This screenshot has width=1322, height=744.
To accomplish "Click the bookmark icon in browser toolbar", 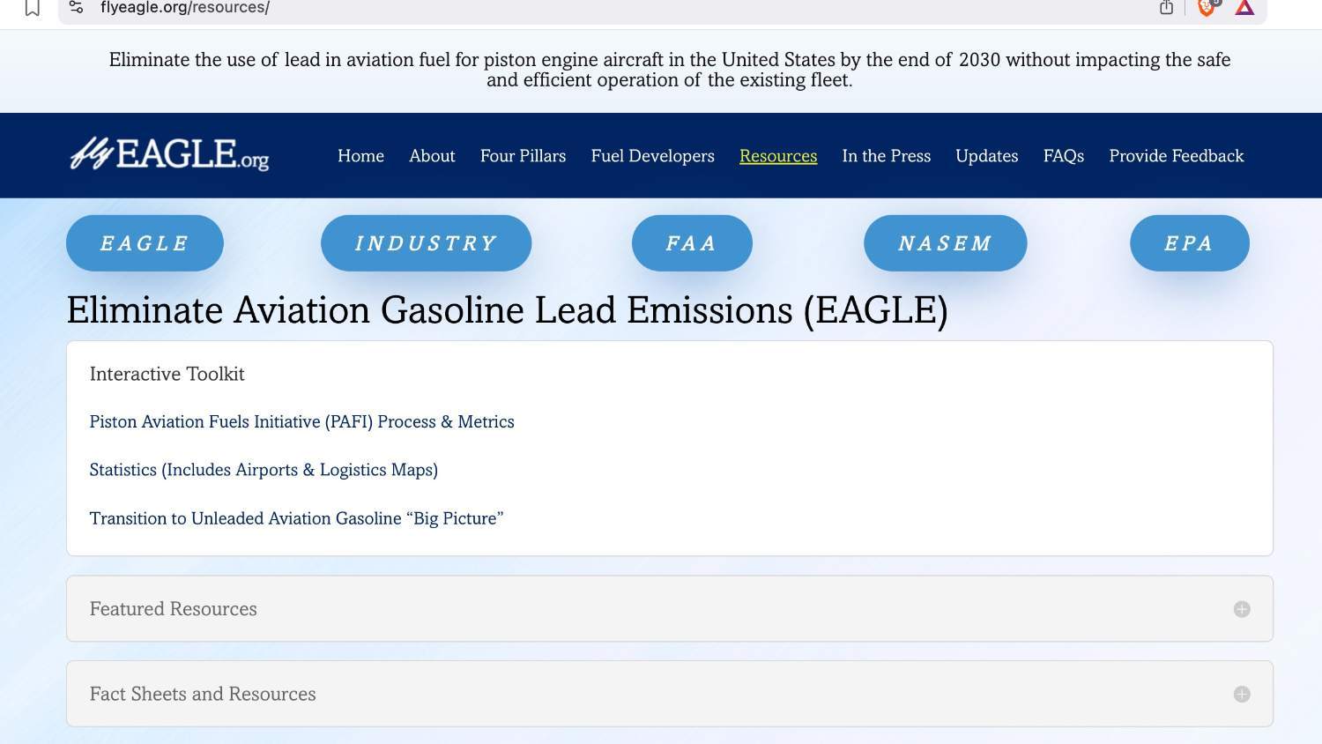I will tap(33, 8).
